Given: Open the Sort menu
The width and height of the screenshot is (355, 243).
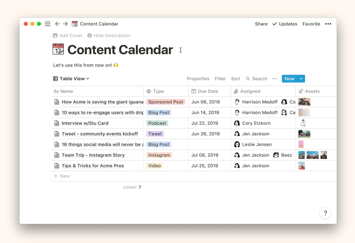Looking at the screenshot, I should pos(236,79).
